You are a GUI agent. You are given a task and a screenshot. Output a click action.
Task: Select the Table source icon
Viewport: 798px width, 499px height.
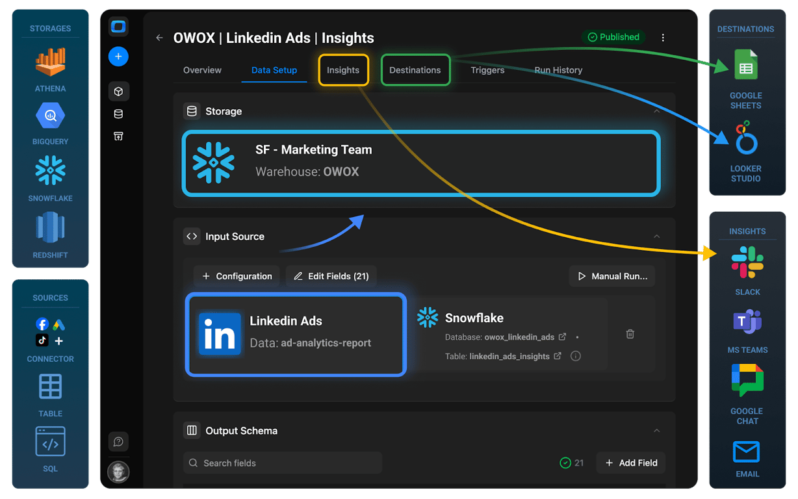(x=50, y=387)
